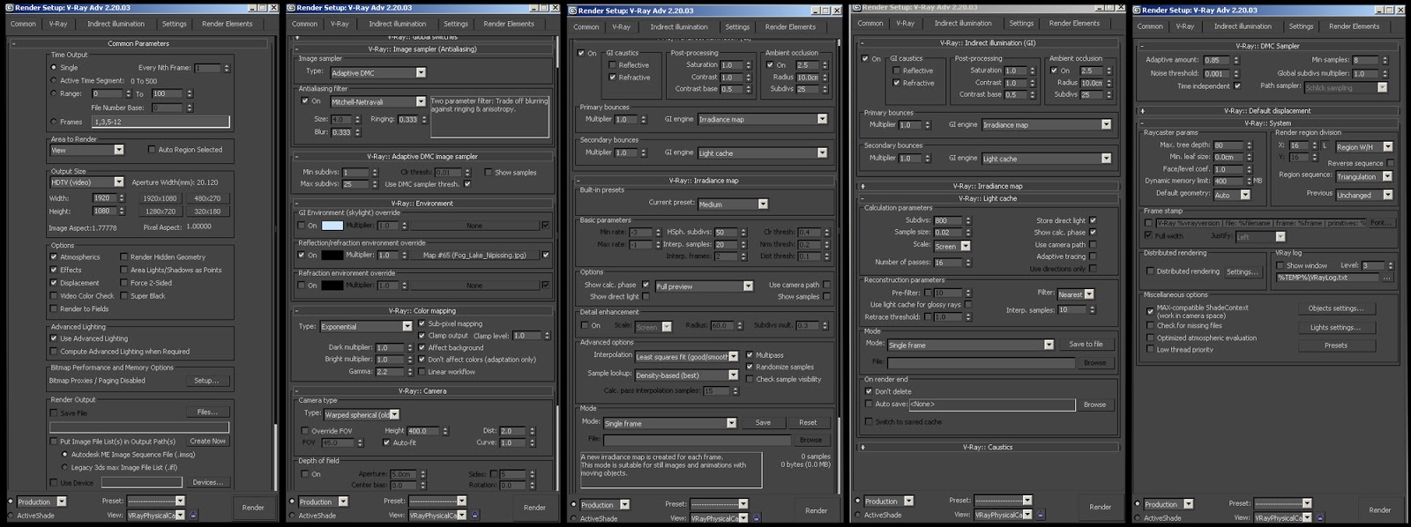
Task: Open the light cache Filter Nearest dropdown
Action: tap(1075, 294)
